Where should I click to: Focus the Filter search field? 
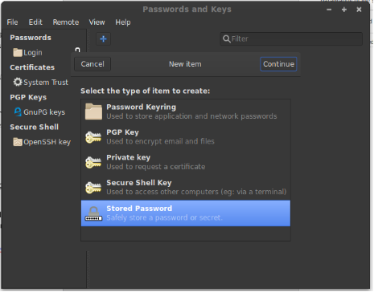click(291, 39)
